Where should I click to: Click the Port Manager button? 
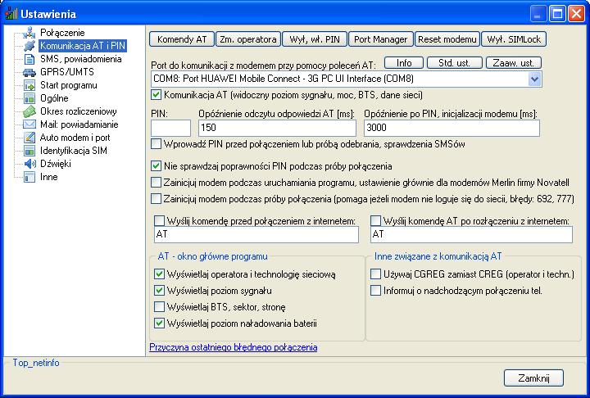coord(380,38)
